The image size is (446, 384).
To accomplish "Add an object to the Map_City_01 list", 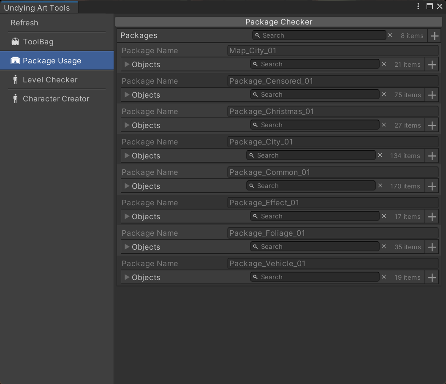I will [432, 65].
